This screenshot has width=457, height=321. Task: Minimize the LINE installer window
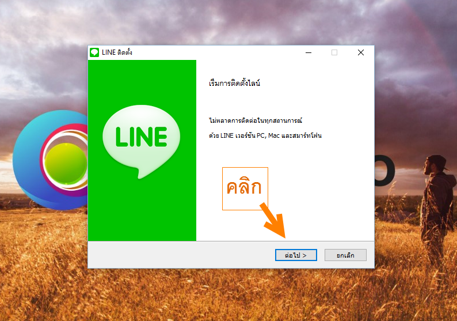pos(309,52)
